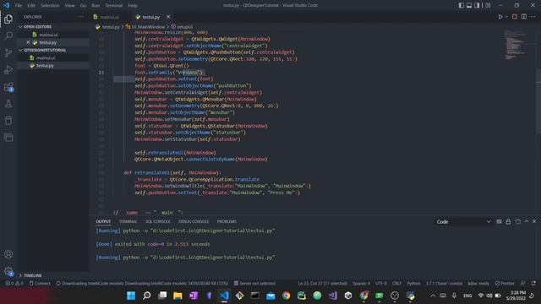Open the Manage settings gear

click(x=8, y=271)
